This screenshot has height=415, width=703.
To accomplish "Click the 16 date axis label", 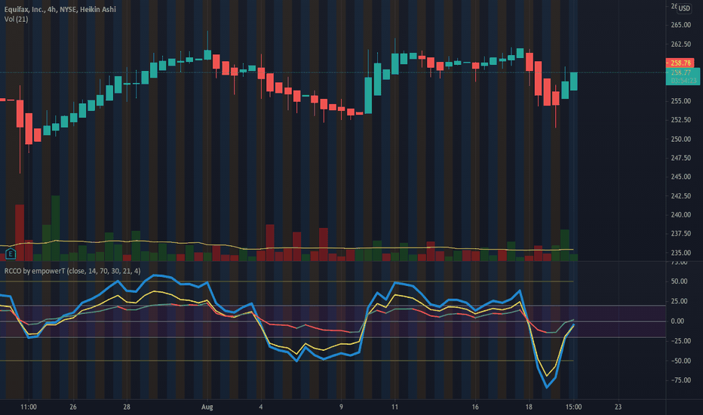I will pos(475,407).
